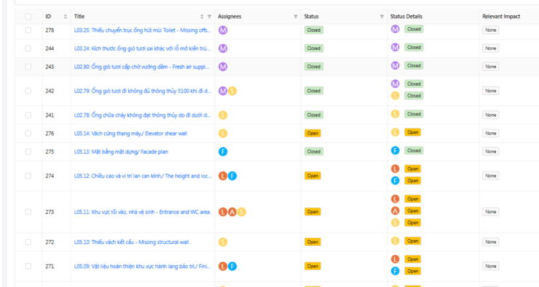Click the Closed status badge in row 243
This screenshot has height=287, width=539.
313,66
